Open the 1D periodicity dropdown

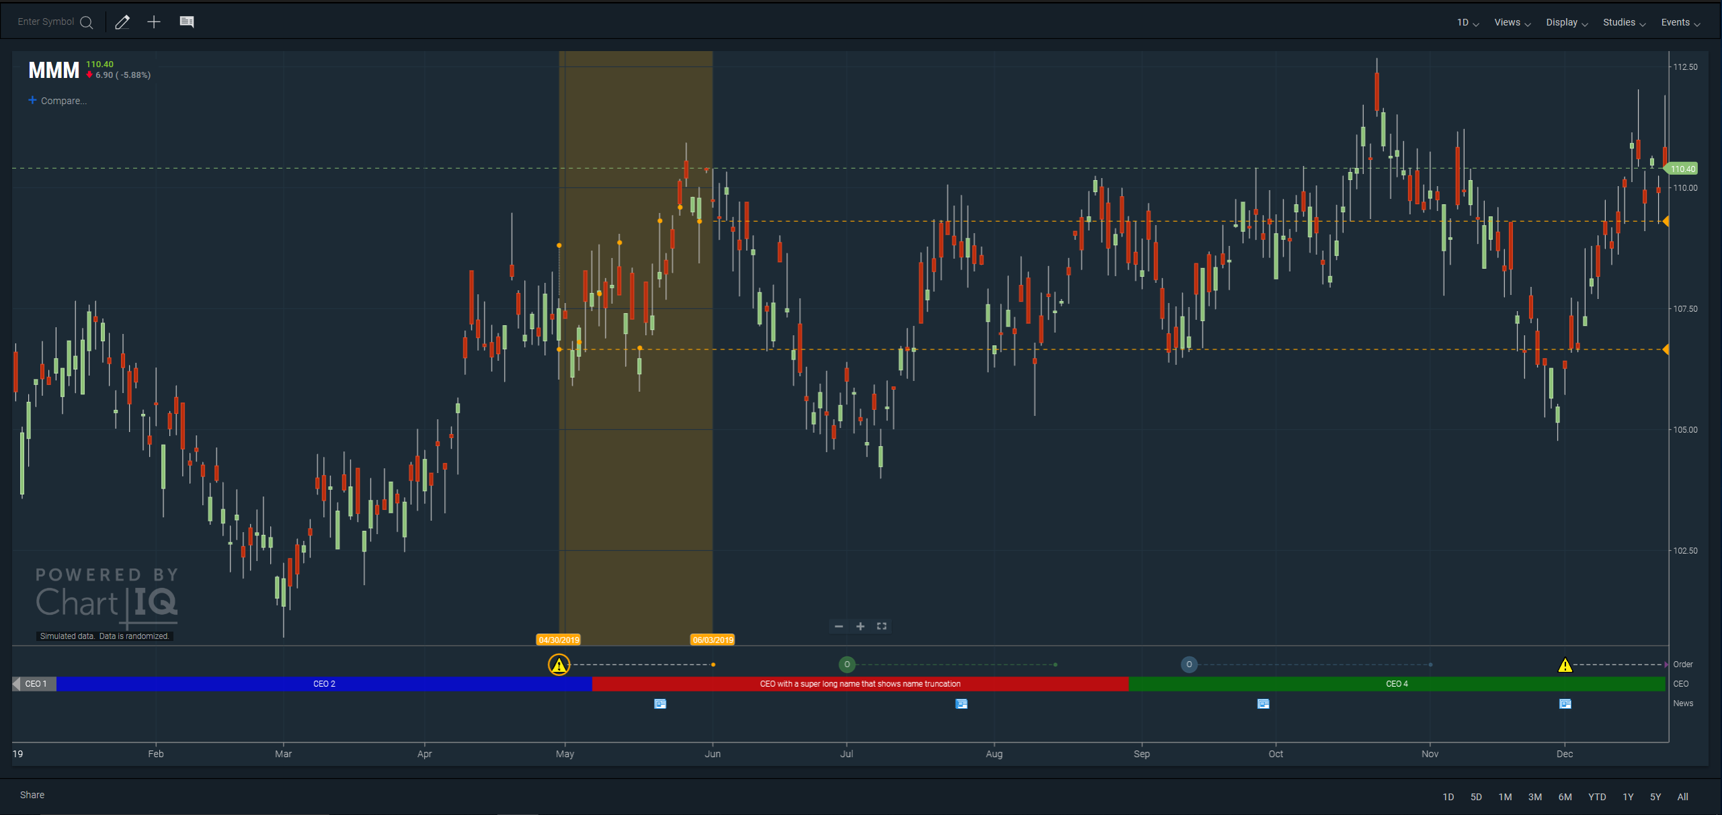(x=1468, y=23)
